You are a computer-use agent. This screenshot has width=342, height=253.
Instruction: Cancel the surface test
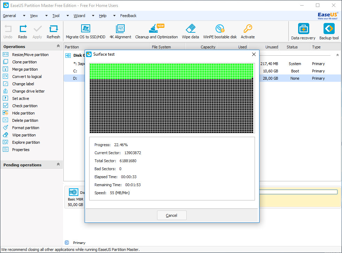(x=172, y=215)
